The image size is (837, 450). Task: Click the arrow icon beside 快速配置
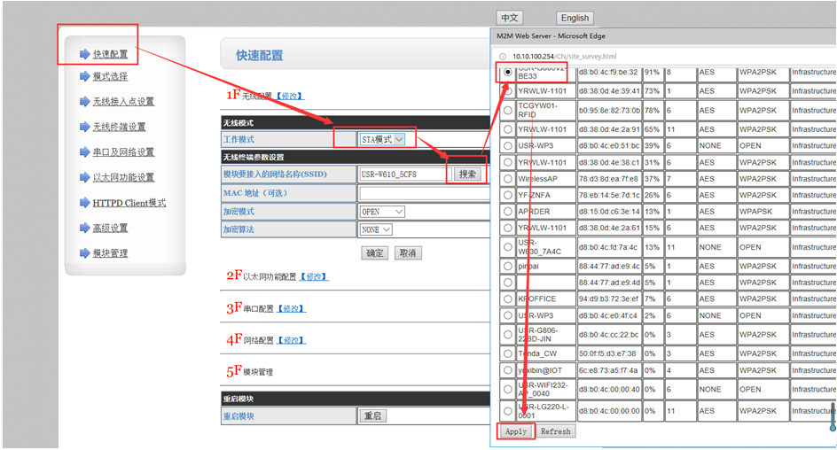coord(84,54)
